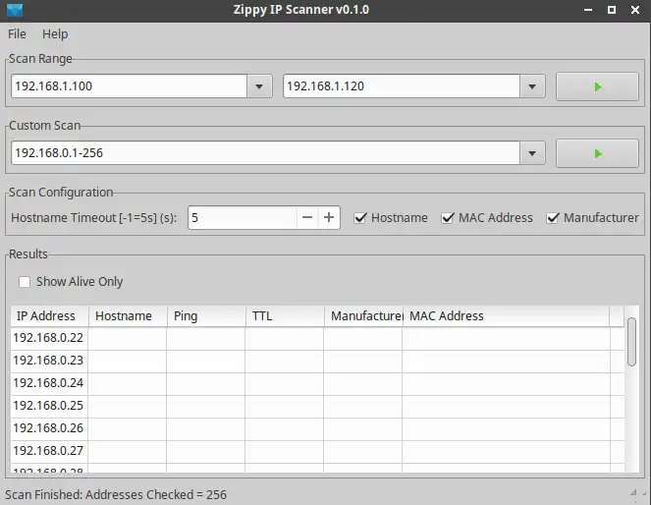Select row 192.168.0.26
The width and height of the screenshot is (651, 505).
(317, 428)
